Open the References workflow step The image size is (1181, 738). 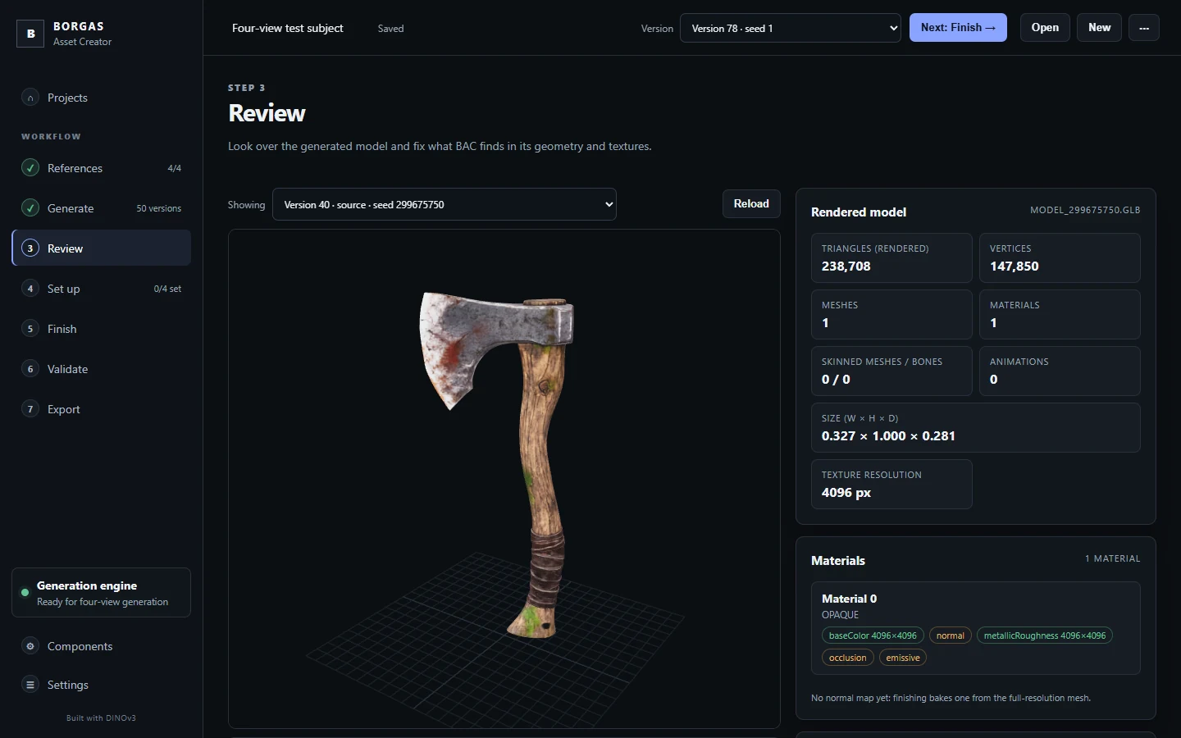[102, 168]
